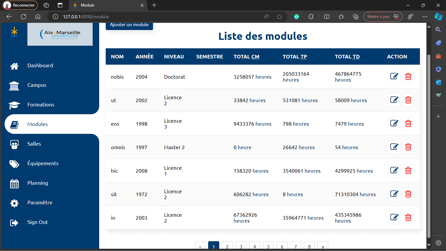Open the Copilot sidebar icon
This screenshot has width=446, height=251.
click(438, 17)
